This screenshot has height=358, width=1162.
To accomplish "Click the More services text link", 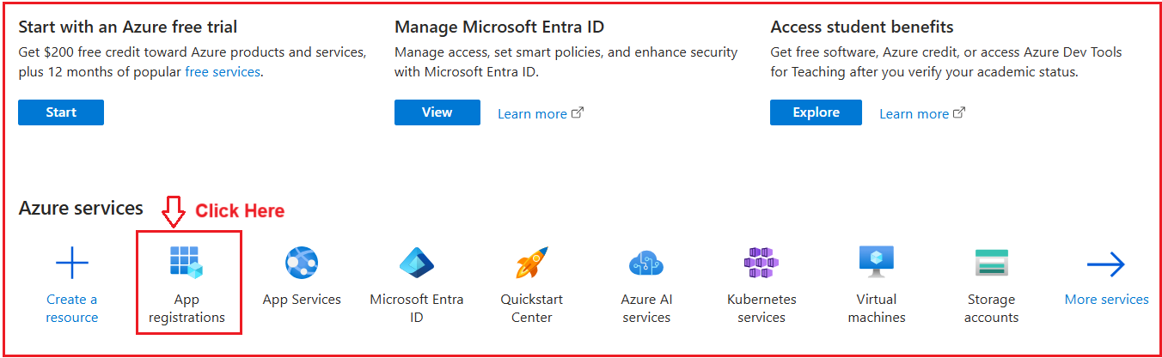I will pyautogui.click(x=1106, y=300).
